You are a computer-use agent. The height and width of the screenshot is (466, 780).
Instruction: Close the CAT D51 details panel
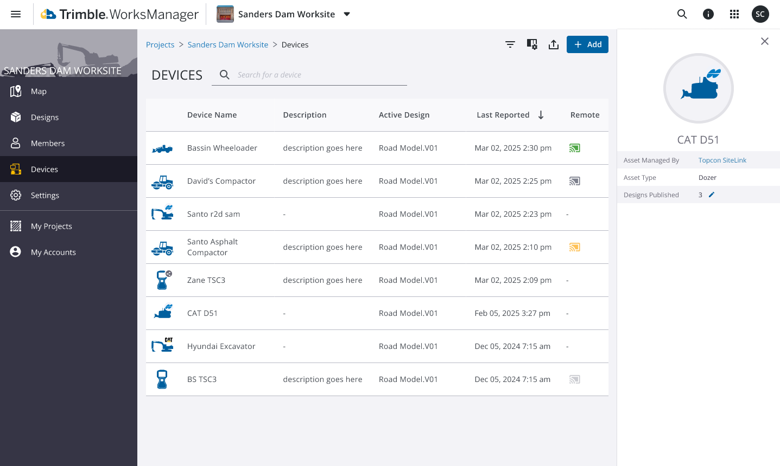tap(765, 41)
